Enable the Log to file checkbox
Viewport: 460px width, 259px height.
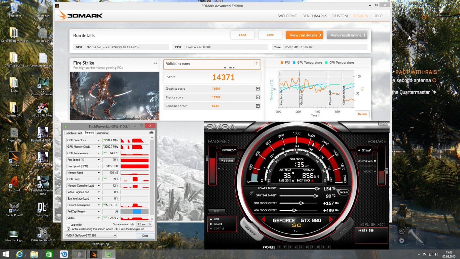pyautogui.click(x=68, y=225)
